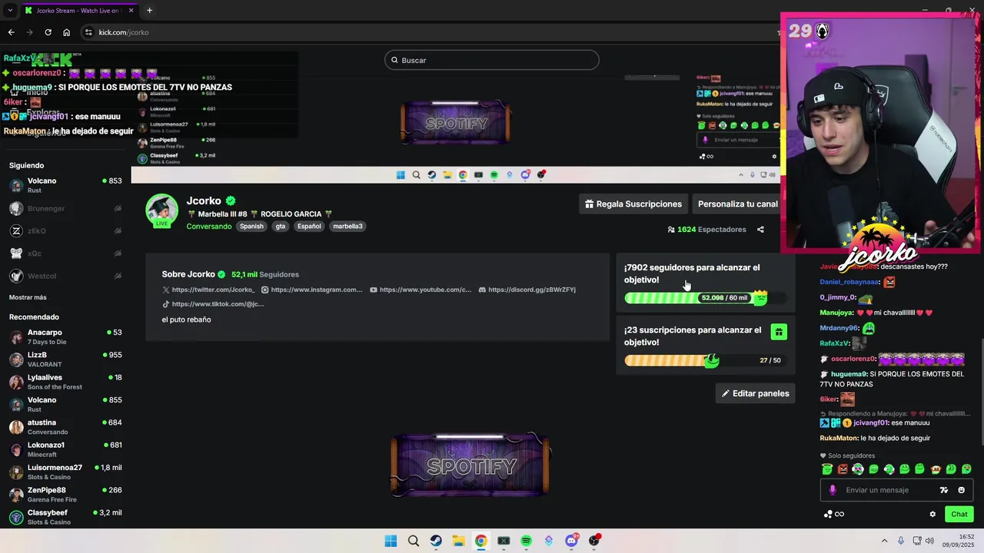The height and width of the screenshot is (553, 984).
Task: Click Personaliza tu canal button
Action: (x=736, y=204)
